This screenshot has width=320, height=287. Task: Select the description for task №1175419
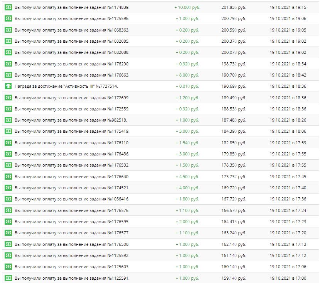pyautogui.click(x=72, y=131)
